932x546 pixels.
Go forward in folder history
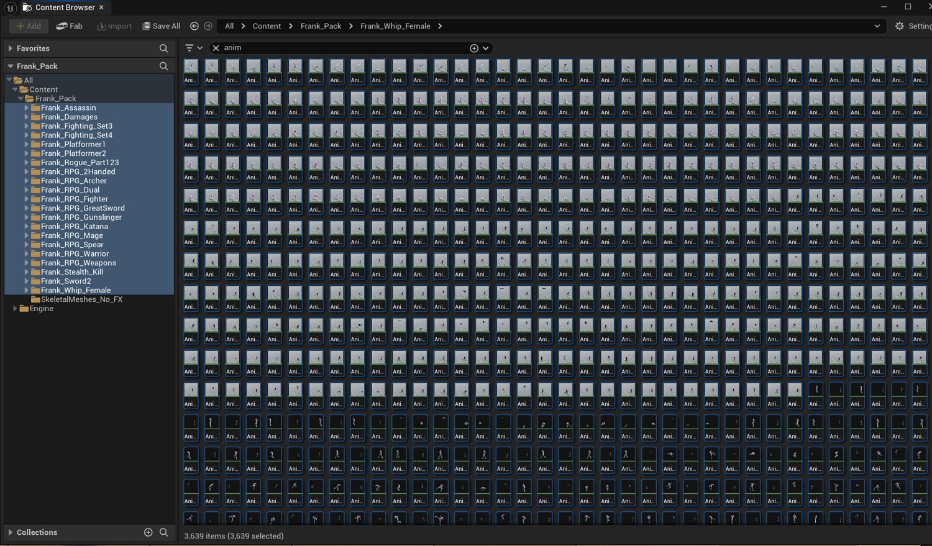coord(208,26)
